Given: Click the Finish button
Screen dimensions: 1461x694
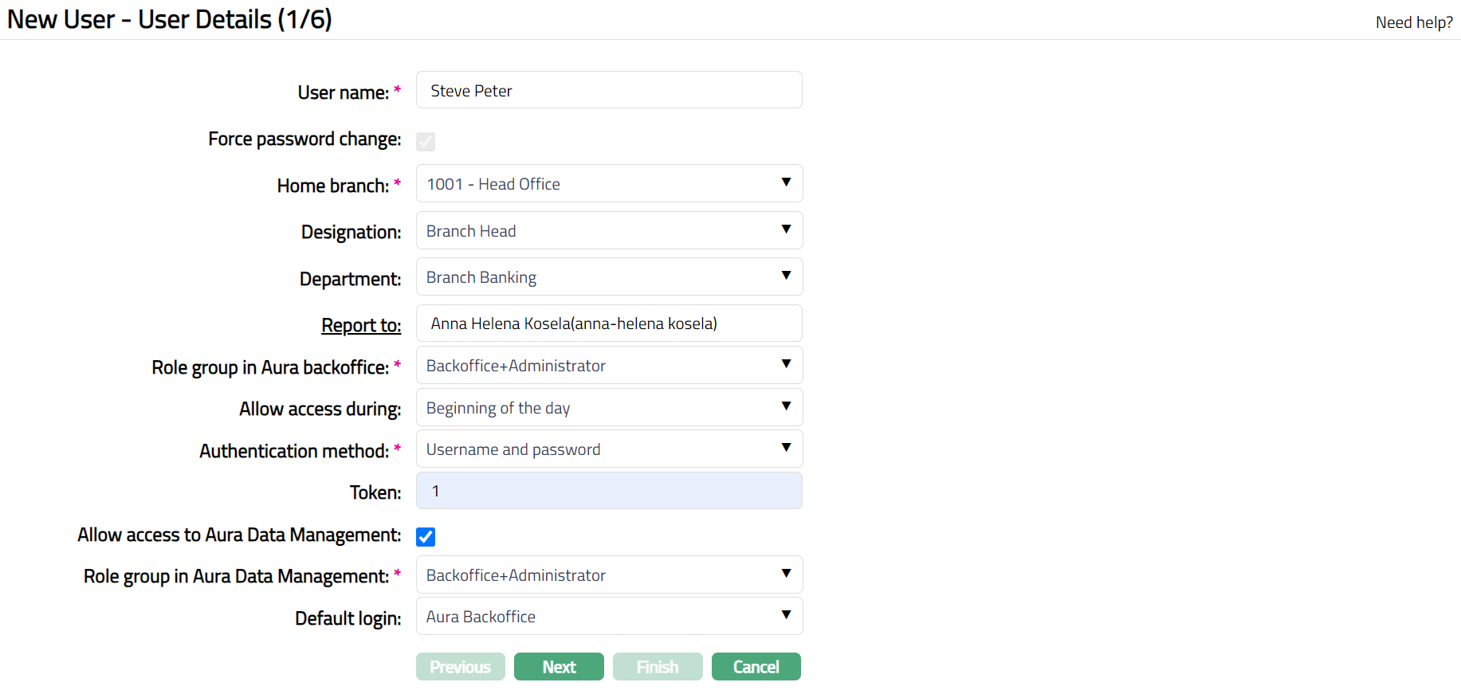Looking at the screenshot, I should tap(657, 667).
